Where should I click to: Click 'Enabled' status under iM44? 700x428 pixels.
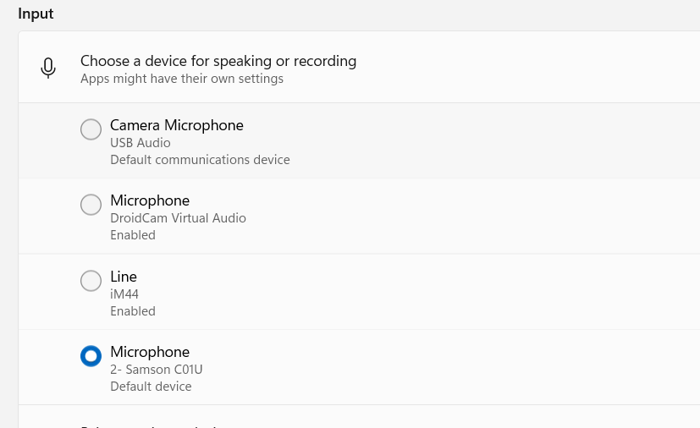133,311
